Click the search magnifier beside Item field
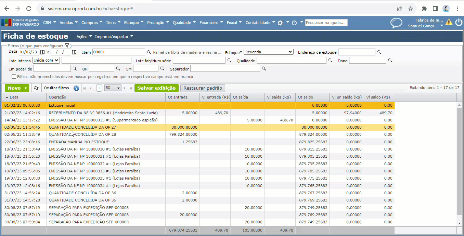Screen dimensions: 464x236 [x=149, y=52]
